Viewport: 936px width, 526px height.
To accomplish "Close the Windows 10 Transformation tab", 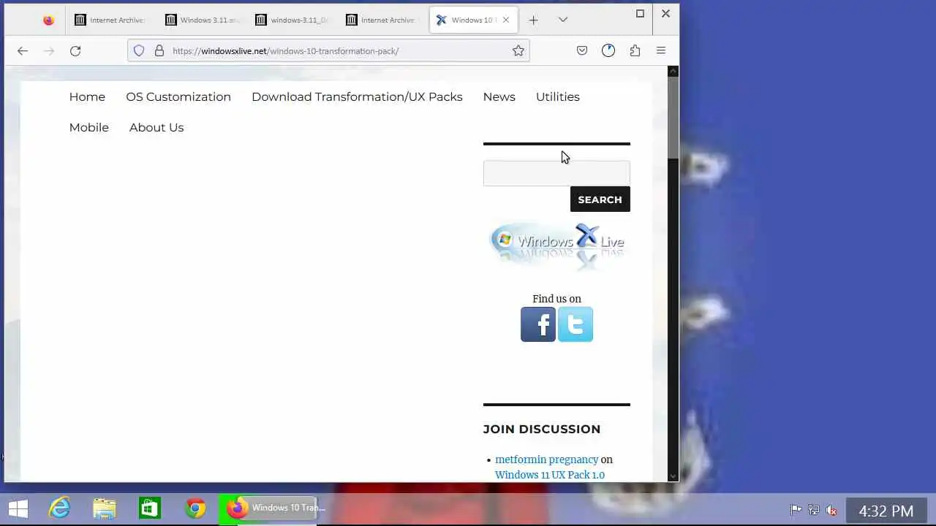I will (x=505, y=20).
